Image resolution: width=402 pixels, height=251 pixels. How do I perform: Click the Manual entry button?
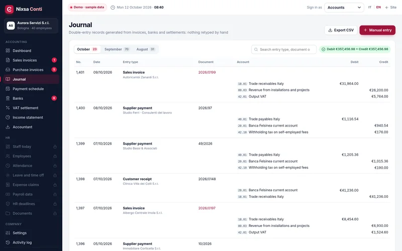click(x=377, y=30)
